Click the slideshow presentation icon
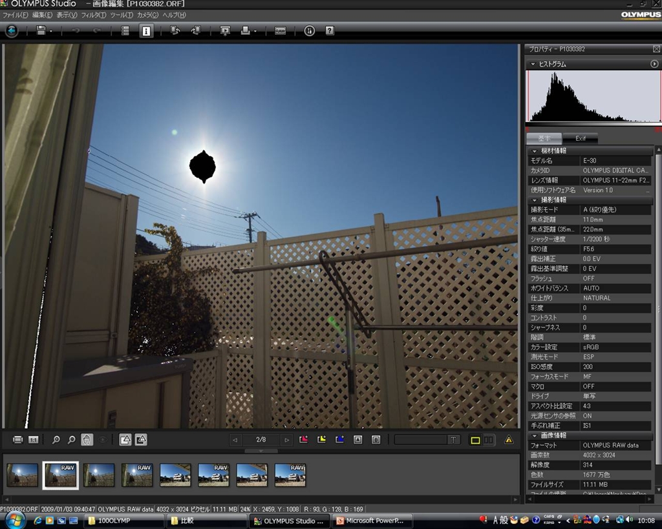The width and height of the screenshot is (662, 529). (225, 30)
